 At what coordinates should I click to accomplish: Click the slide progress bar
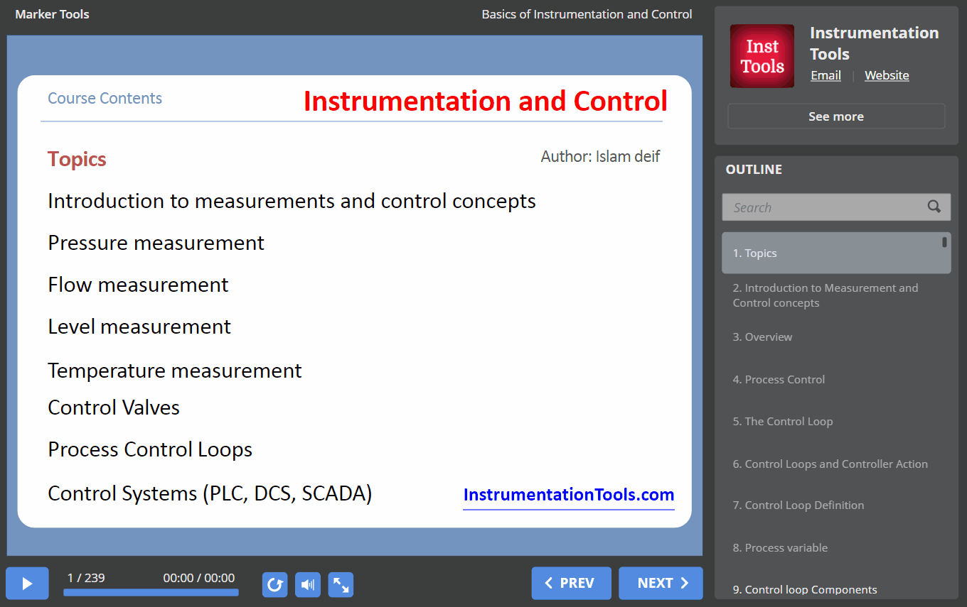click(151, 592)
